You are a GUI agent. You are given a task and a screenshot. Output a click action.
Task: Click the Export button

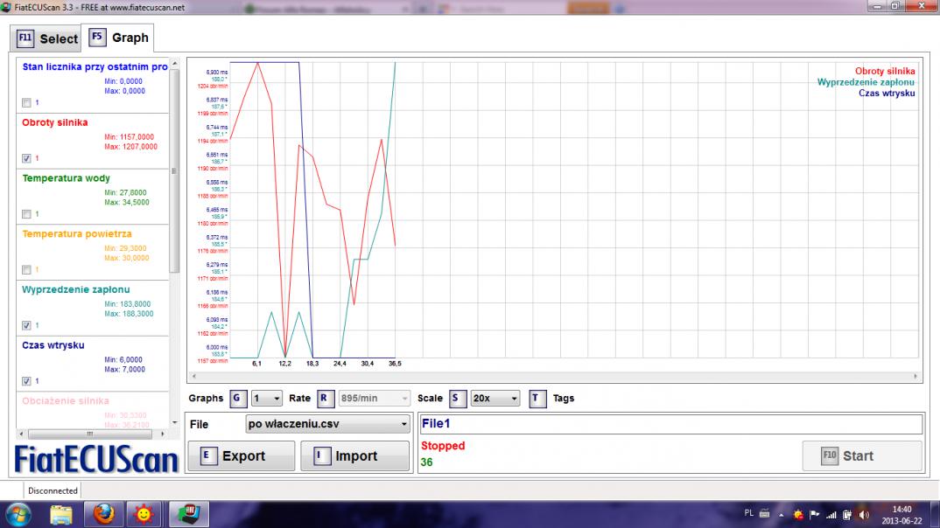(241, 456)
